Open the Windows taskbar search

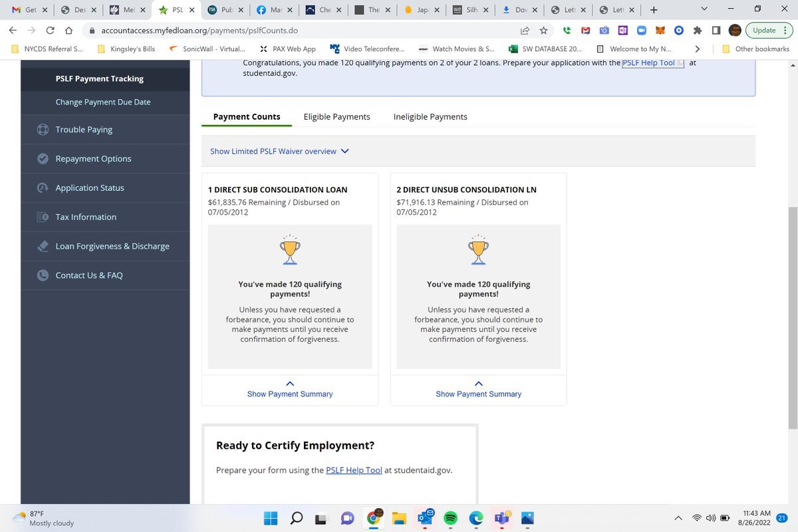click(x=297, y=518)
